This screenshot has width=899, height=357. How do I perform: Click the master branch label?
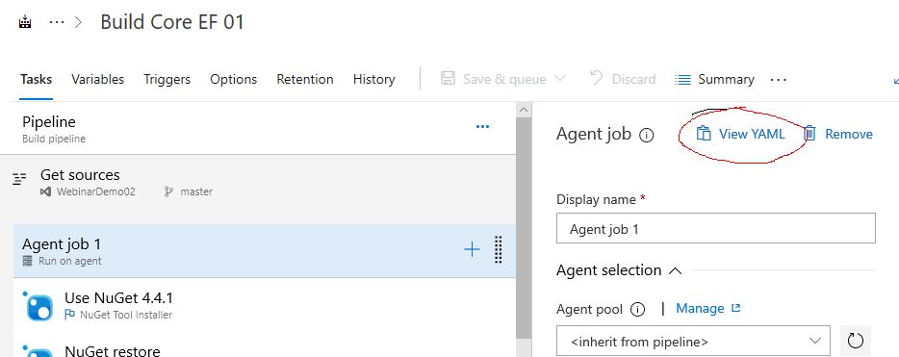click(x=196, y=191)
